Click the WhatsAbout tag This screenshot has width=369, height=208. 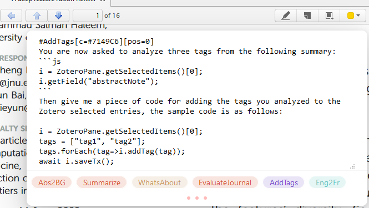(160, 182)
